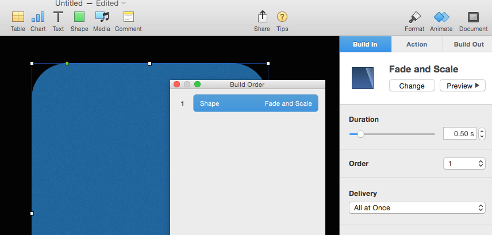The width and height of the screenshot is (492, 235).
Task: Preview the Fade and Scale animation
Action: pos(463,86)
